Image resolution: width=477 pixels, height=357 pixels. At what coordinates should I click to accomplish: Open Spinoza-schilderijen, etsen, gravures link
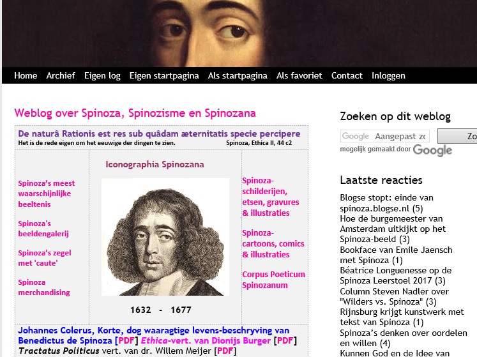click(271, 197)
